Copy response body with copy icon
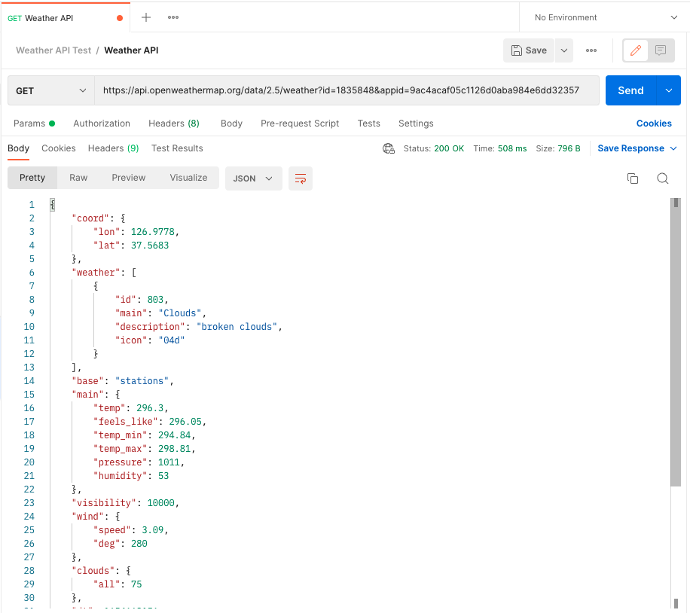 [632, 178]
